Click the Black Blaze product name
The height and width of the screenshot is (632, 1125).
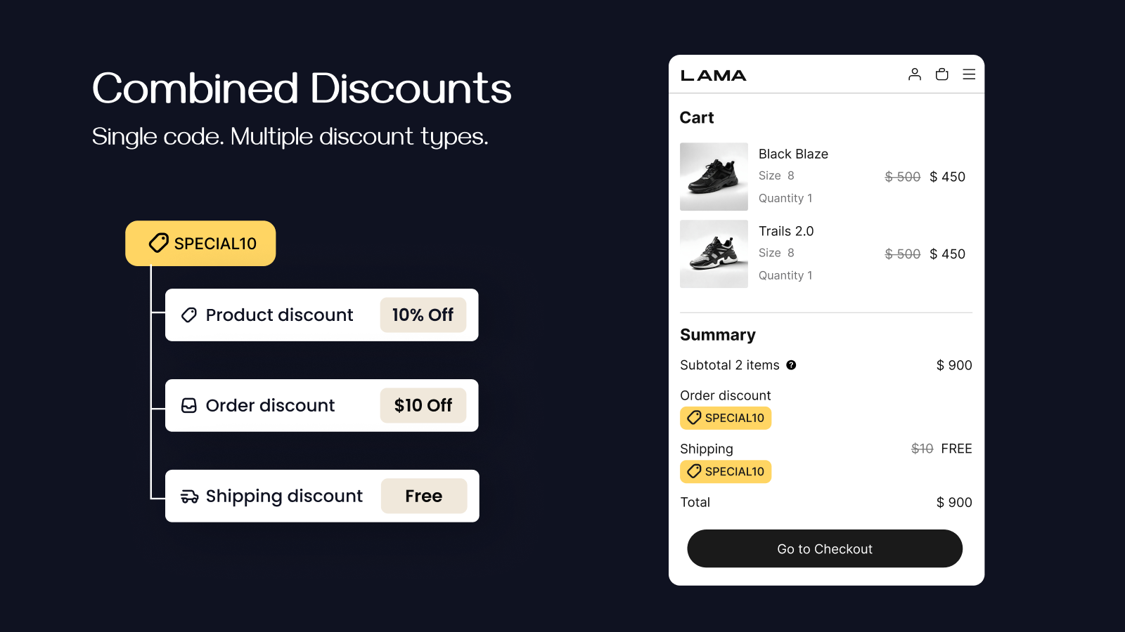pyautogui.click(x=793, y=154)
